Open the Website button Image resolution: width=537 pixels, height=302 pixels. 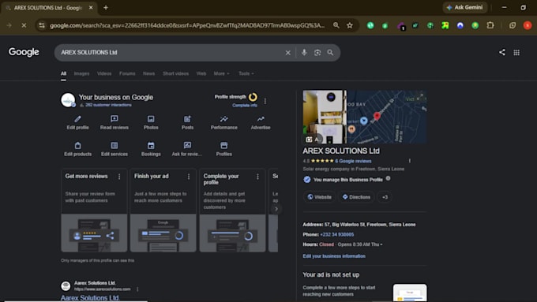click(x=319, y=197)
